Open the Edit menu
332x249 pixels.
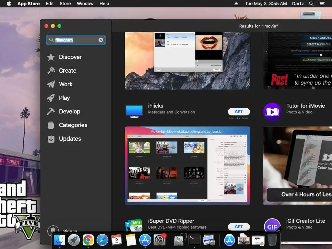(50, 4)
